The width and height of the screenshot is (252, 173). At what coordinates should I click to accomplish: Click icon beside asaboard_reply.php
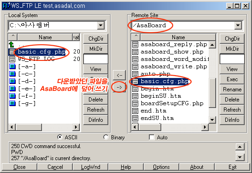135,44
